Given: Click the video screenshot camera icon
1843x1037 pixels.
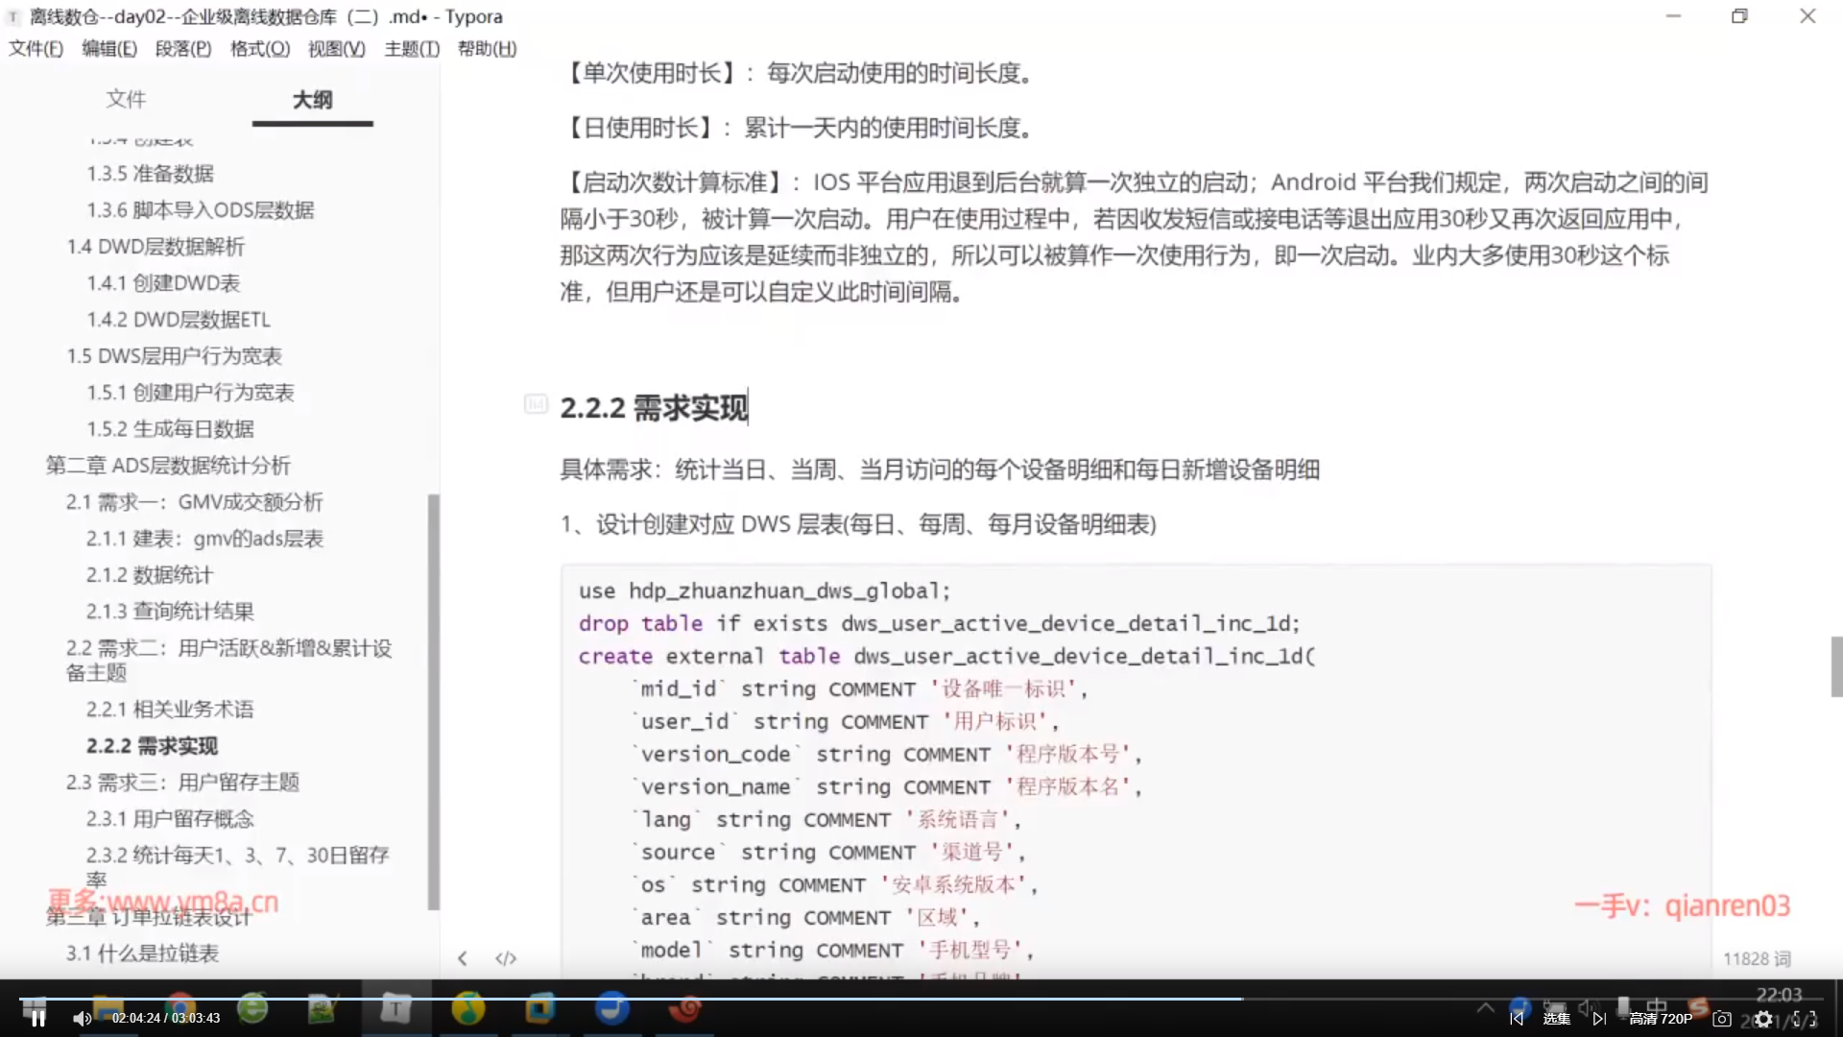Looking at the screenshot, I should pos(1722,1019).
